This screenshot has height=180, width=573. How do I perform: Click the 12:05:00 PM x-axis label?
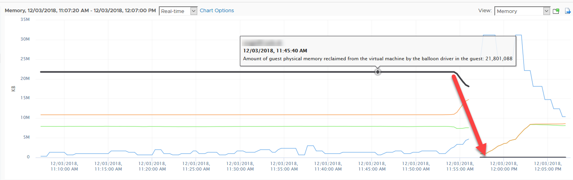click(548, 166)
